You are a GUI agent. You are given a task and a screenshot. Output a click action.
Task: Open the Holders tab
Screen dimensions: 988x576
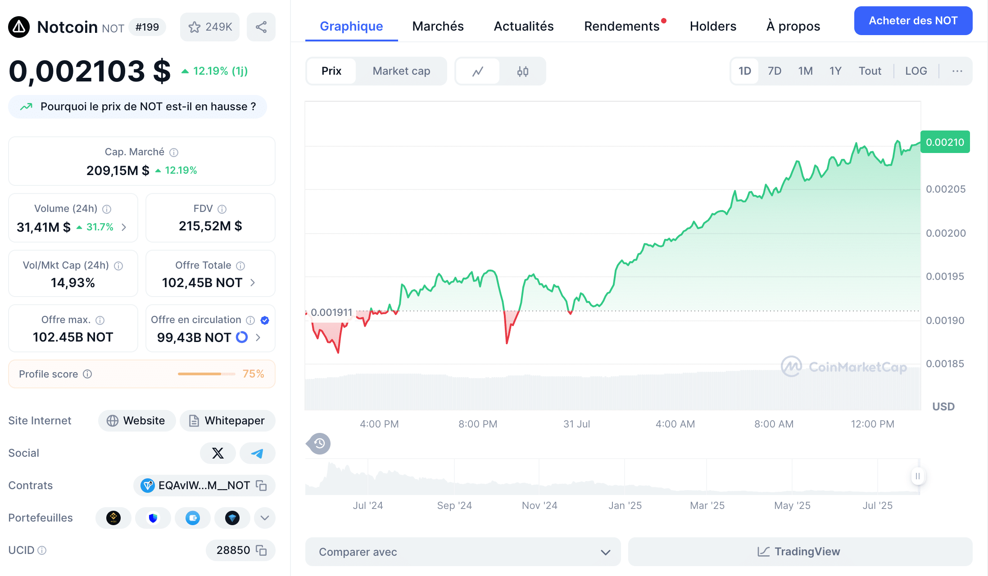pyautogui.click(x=713, y=26)
